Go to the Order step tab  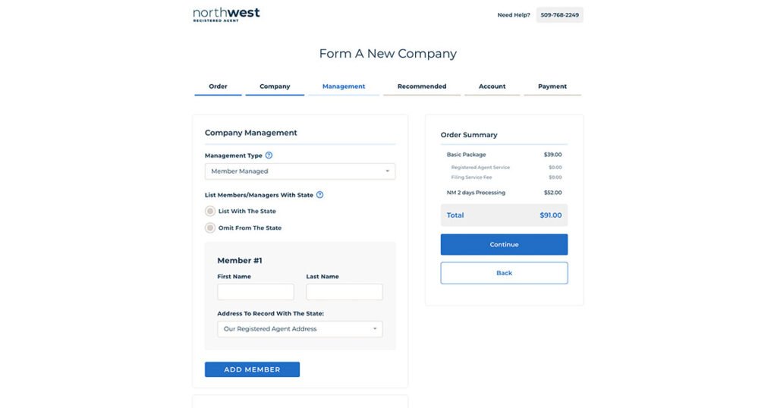[x=218, y=86]
